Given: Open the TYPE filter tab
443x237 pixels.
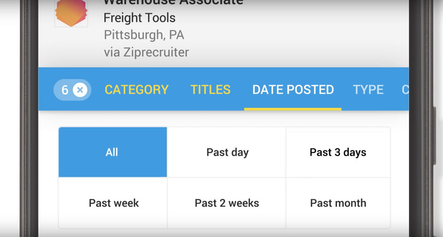Looking at the screenshot, I should click(x=368, y=90).
